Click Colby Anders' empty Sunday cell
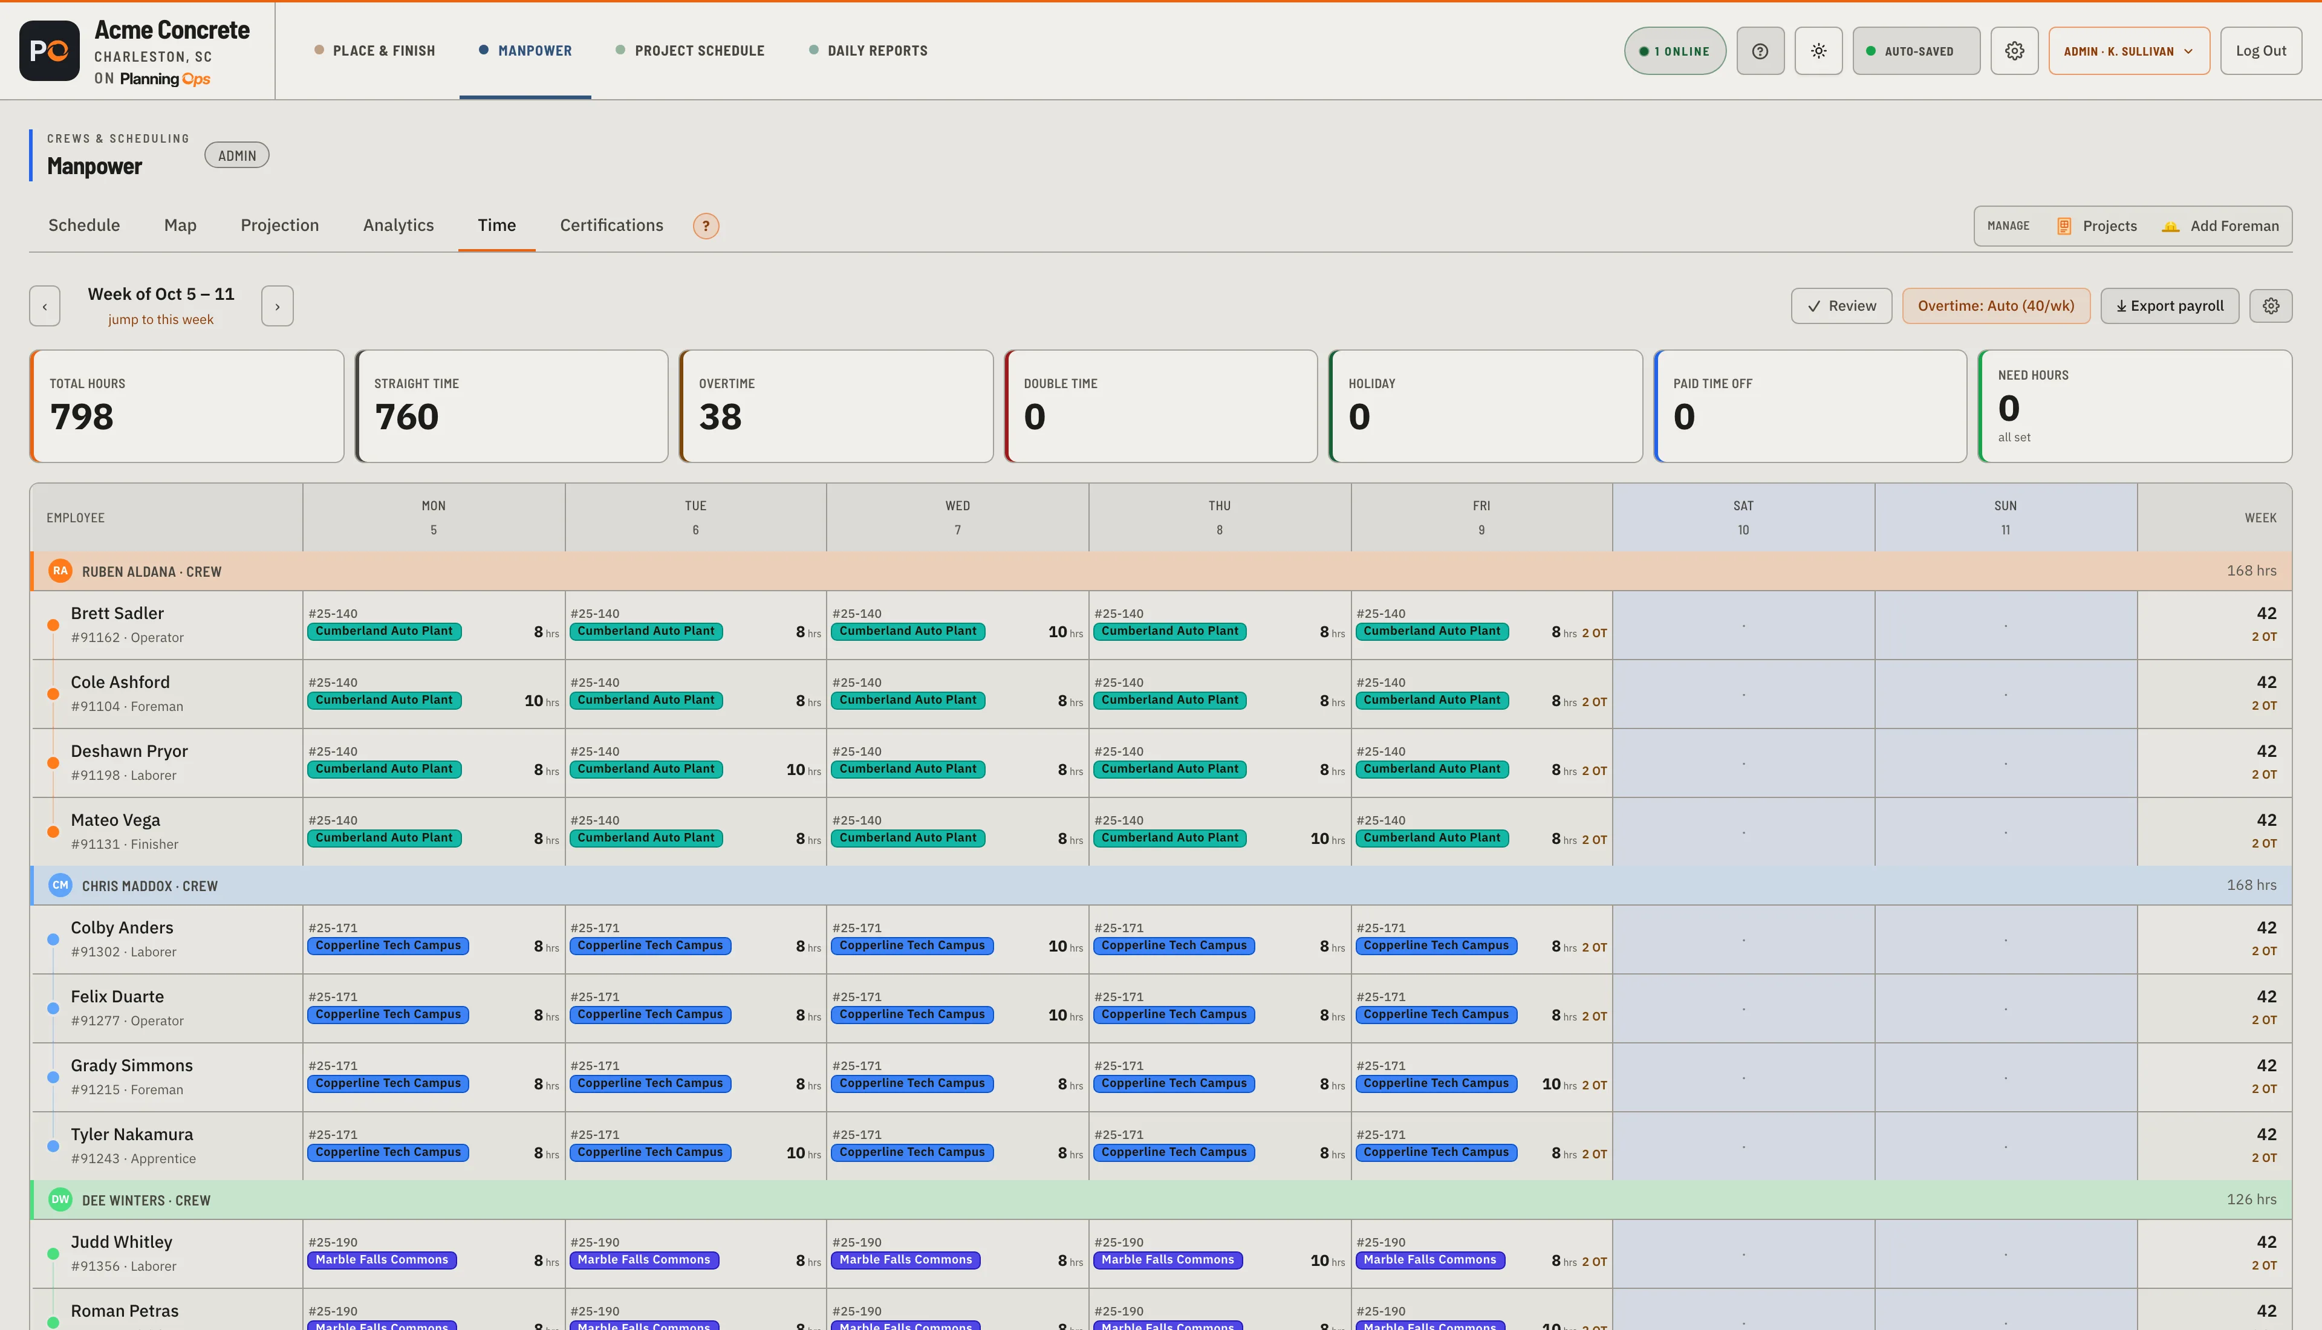Viewport: 2322px width, 1330px height. pyautogui.click(x=2005, y=940)
